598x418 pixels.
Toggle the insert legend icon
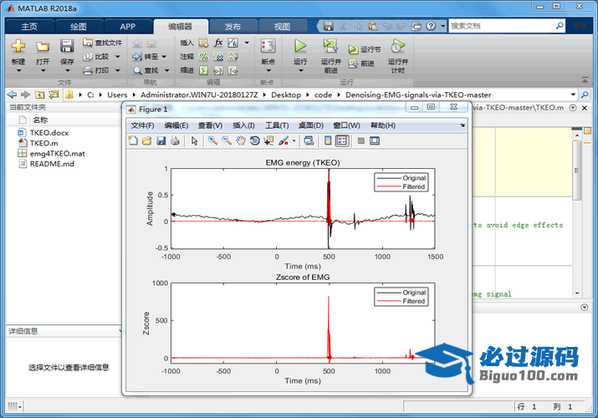click(342, 141)
